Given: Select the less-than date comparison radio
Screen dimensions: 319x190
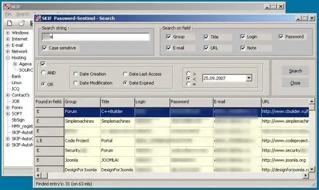Looking at the screenshot, I should coord(188,79).
